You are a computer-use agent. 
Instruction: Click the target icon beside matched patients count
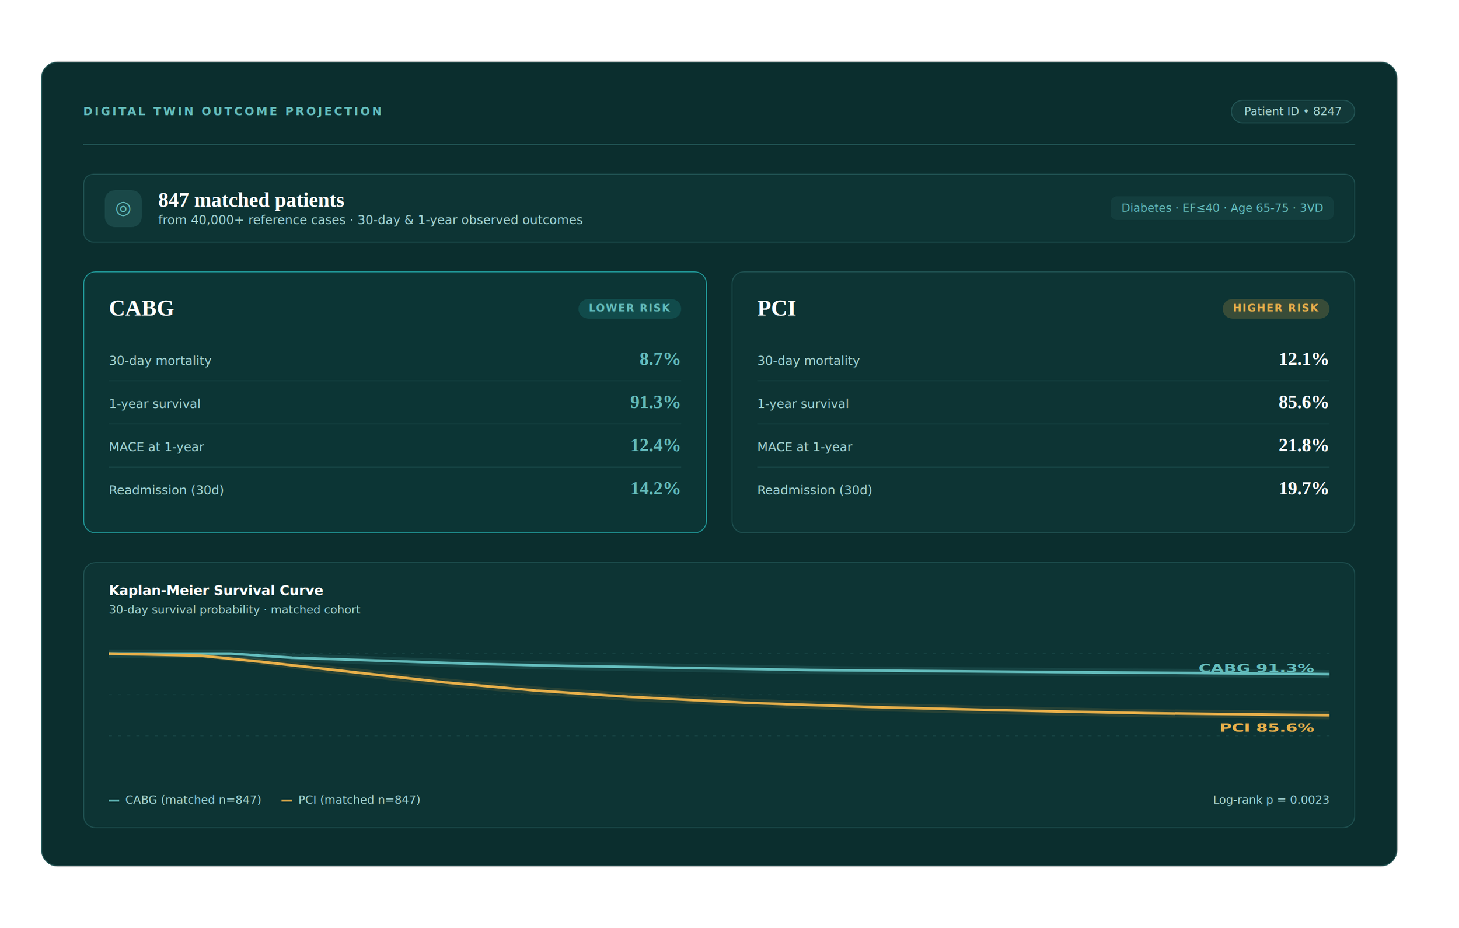pyautogui.click(x=123, y=208)
